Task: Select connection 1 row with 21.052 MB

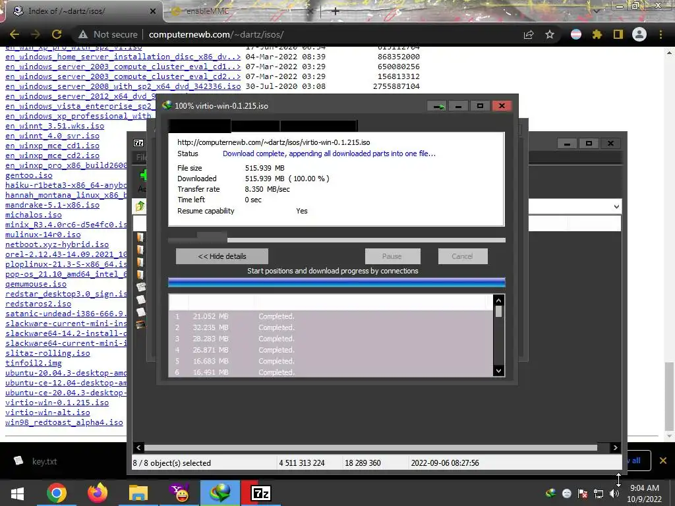Action: tap(331, 316)
